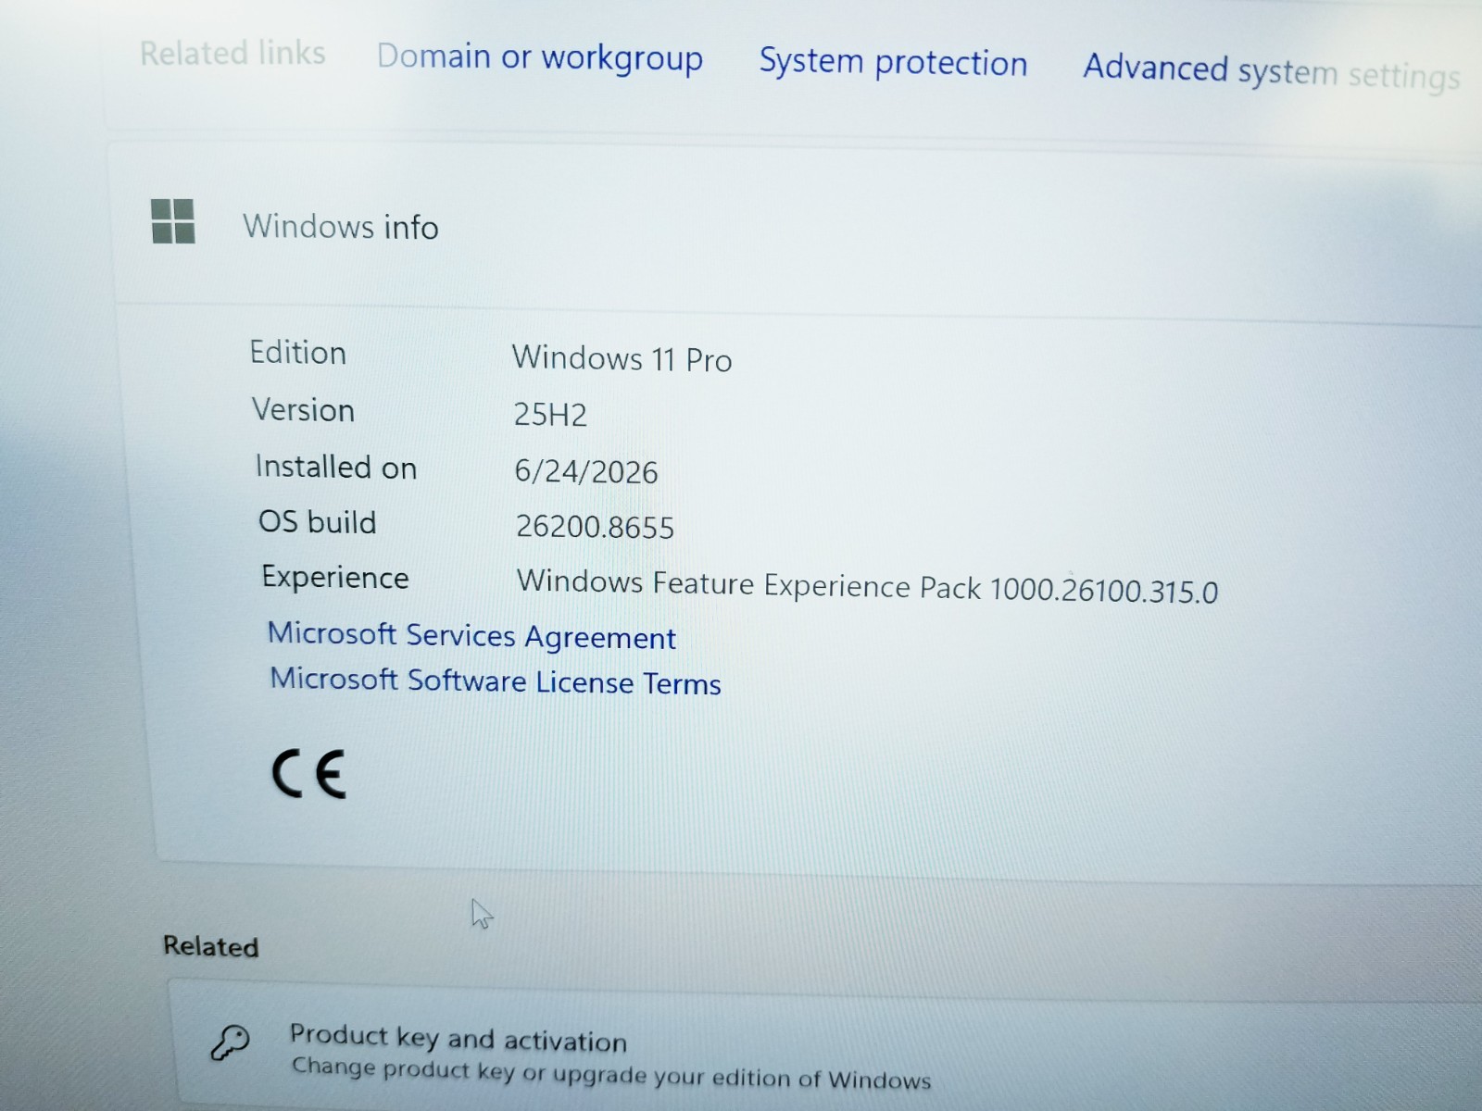1482x1111 pixels.
Task: Select the Installed on date 6/24/2026
Action: [x=586, y=471]
